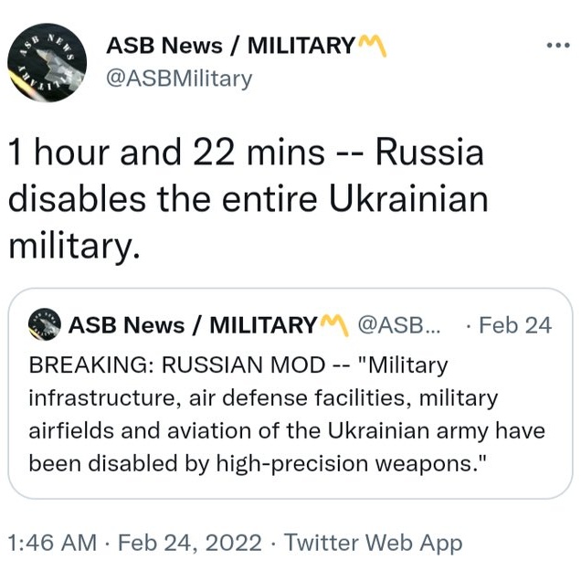
Task: Open the three-dot more options menu
Action: coord(556,45)
